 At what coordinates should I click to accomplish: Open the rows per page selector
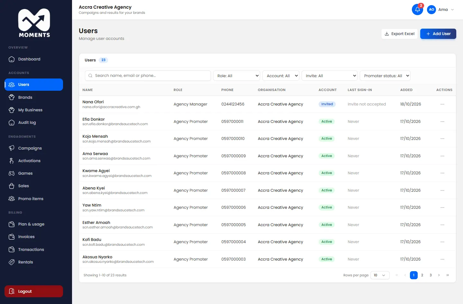[x=380, y=275]
